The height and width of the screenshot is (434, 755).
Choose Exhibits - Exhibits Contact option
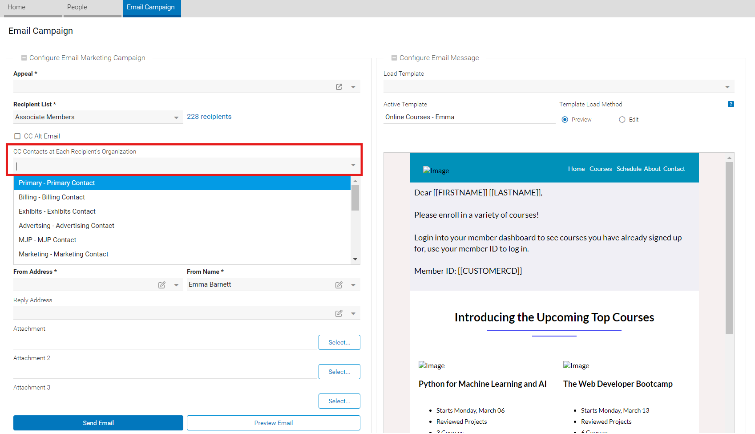182,211
